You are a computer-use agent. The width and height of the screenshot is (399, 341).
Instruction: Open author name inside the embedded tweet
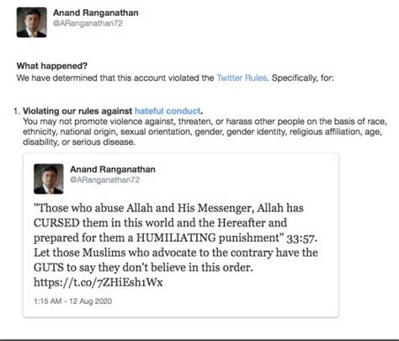pyautogui.click(x=113, y=169)
